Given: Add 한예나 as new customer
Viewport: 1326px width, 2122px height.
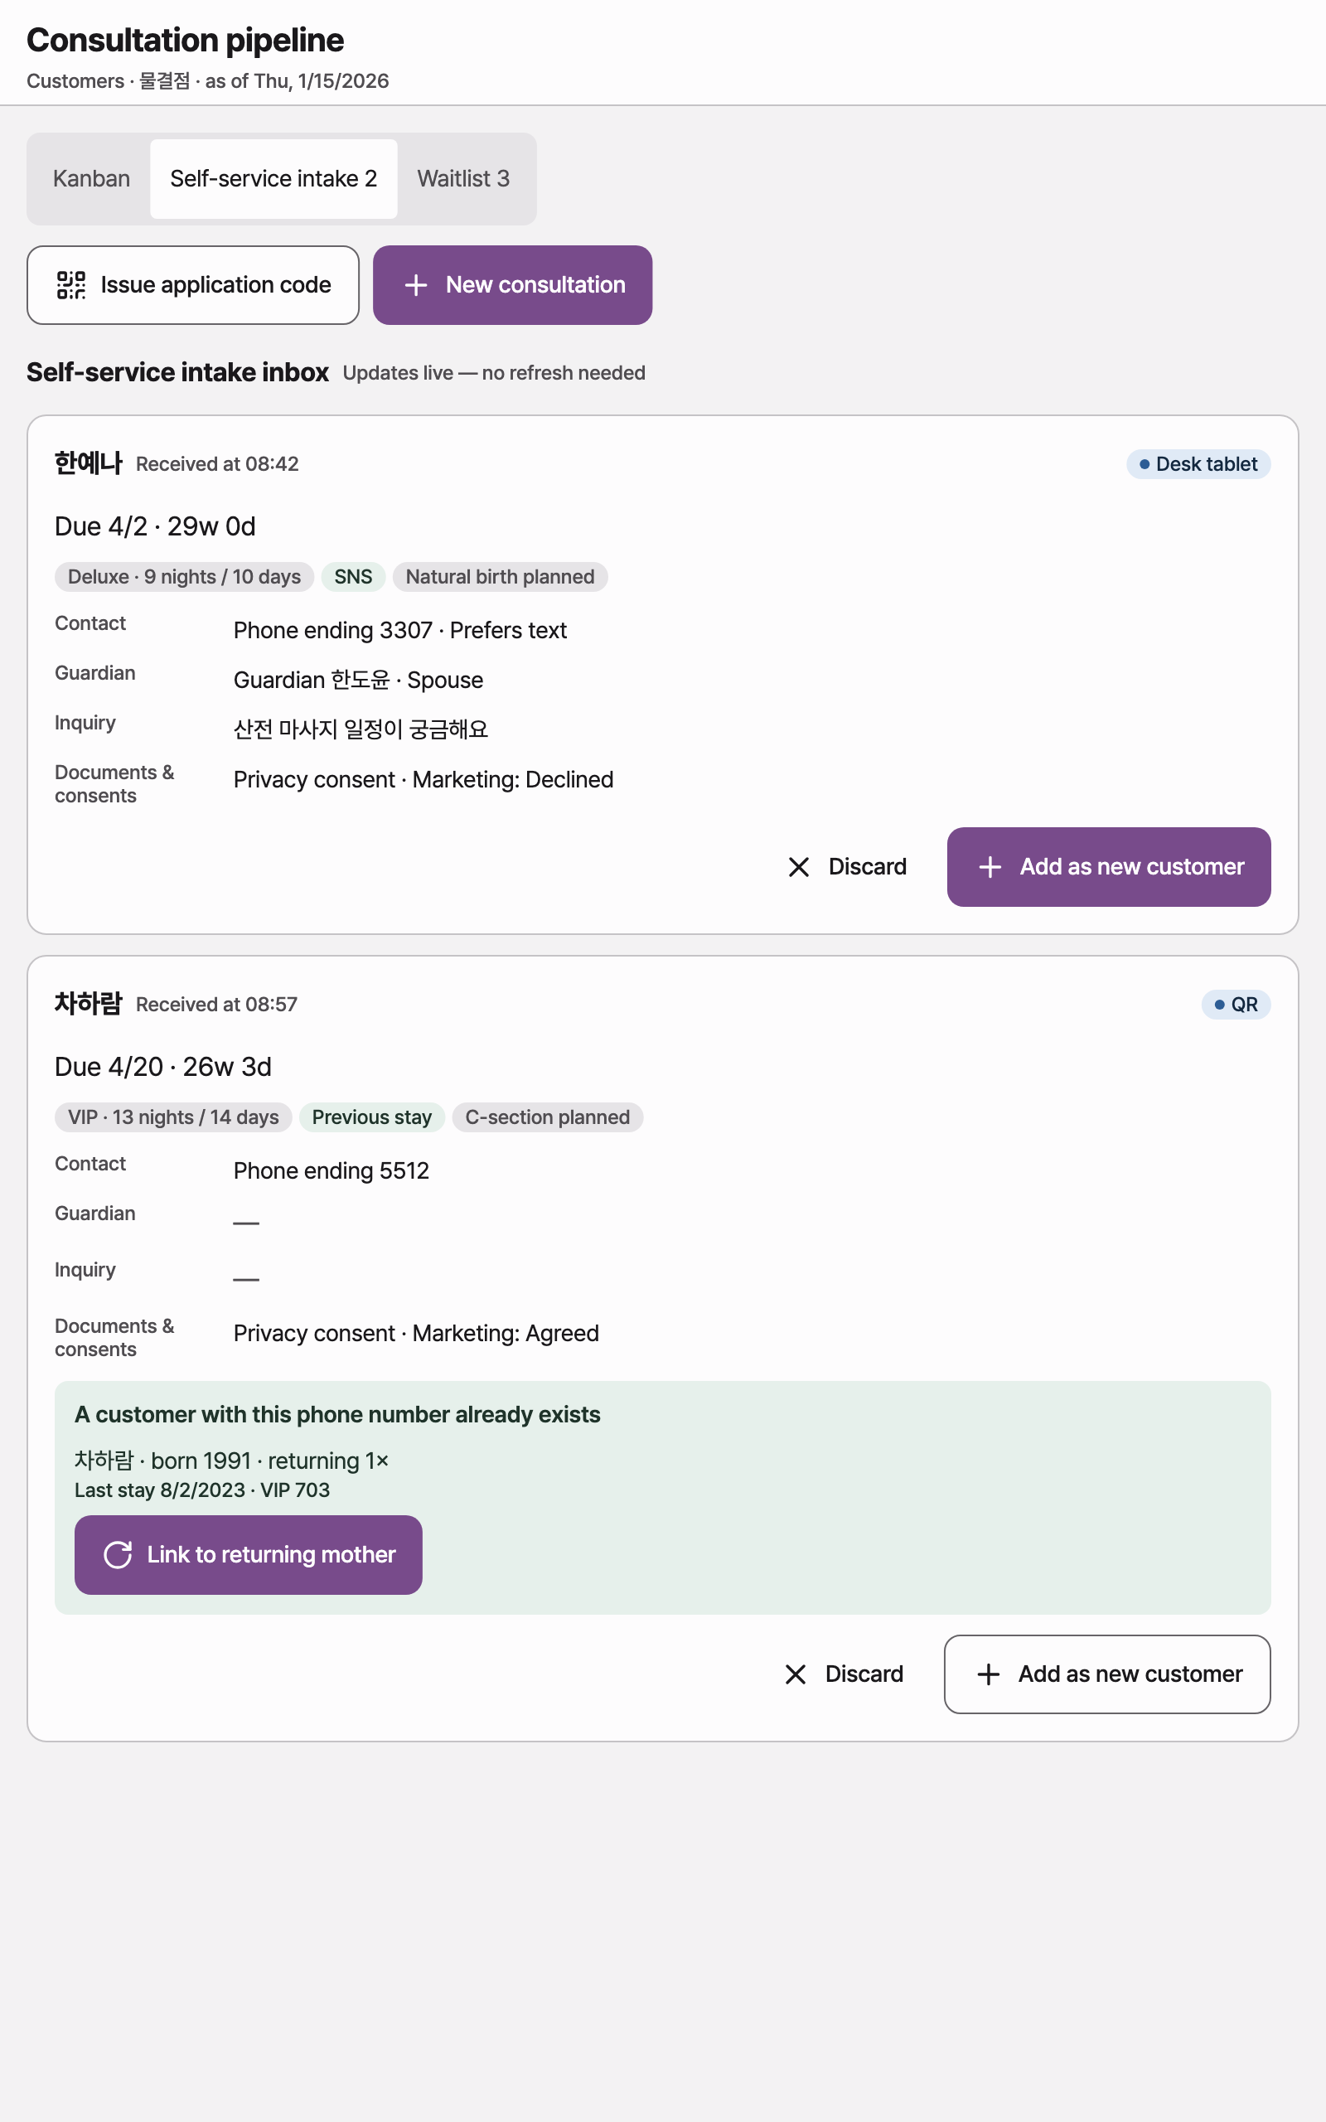Looking at the screenshot, I should tap(1109, 867).
